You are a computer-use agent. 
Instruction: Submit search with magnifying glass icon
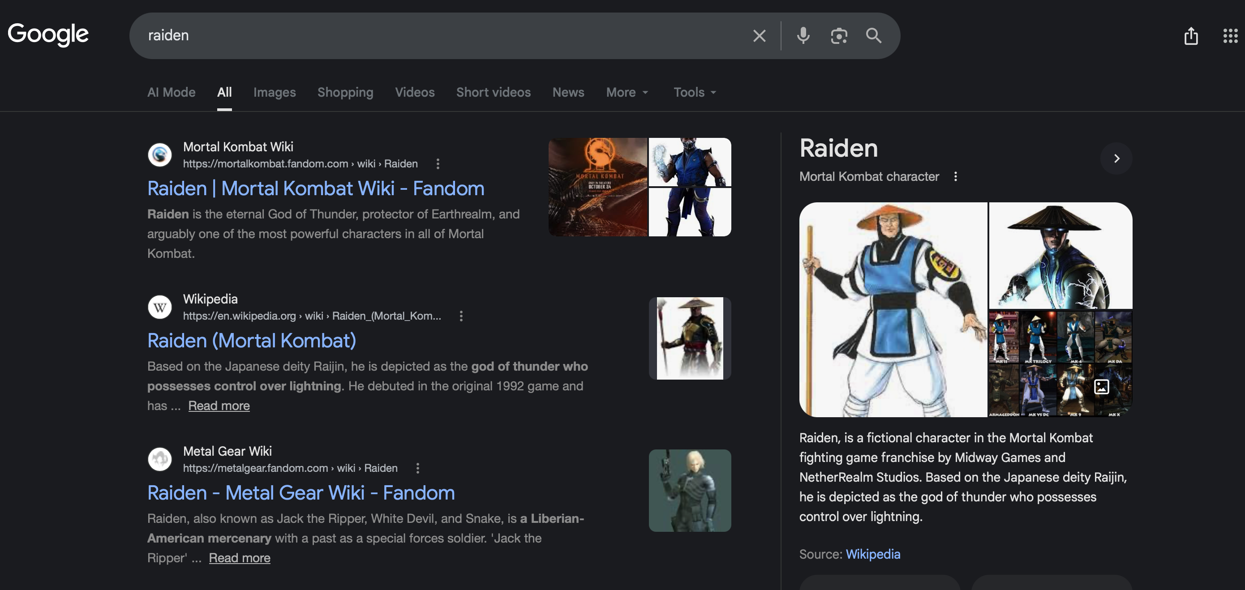point(873,36)
